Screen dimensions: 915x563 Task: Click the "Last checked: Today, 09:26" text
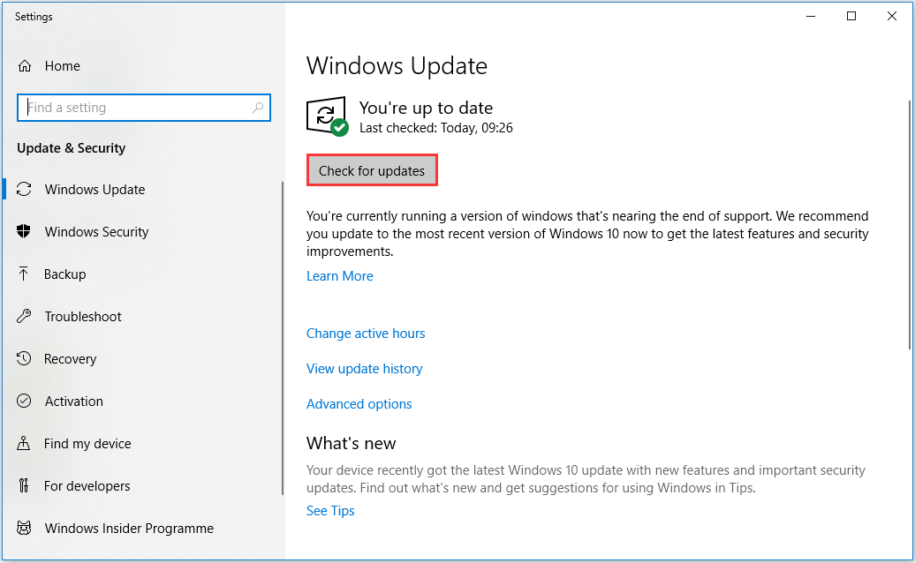[x=436, y=128]
